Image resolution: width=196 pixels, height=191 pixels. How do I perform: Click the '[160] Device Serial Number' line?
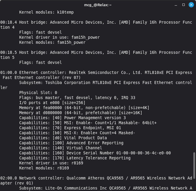[x=95, y=153]
